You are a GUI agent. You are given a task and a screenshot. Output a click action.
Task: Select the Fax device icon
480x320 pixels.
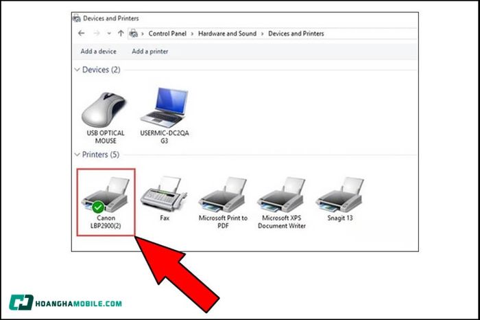164,194
